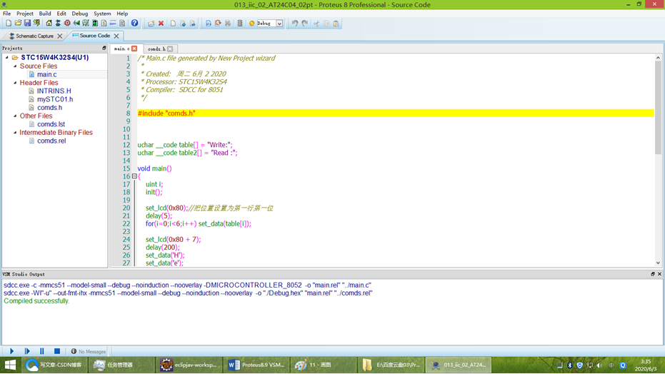Click the Rebuild Project icon
665x374 pixels.
[218, 24]
